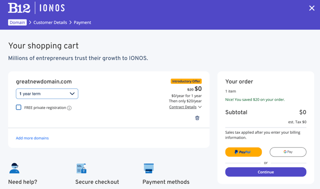
Task: Click the B12 logo
Action: (x=19, y=8)
